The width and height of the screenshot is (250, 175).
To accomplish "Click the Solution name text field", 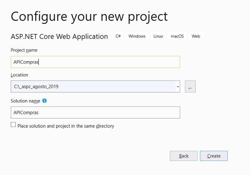I will 95,112.
